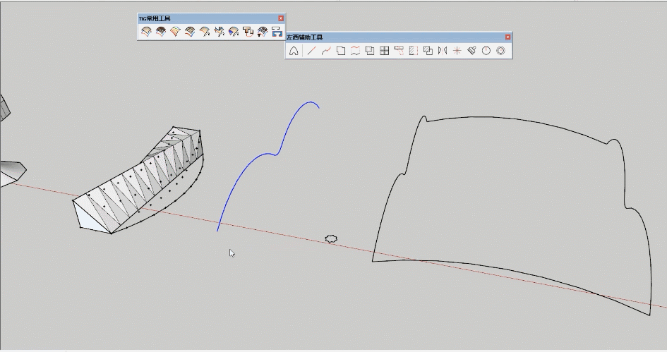Select the surface tool with blue corner
Screen dimensions: 667x352
pos(234,32)
